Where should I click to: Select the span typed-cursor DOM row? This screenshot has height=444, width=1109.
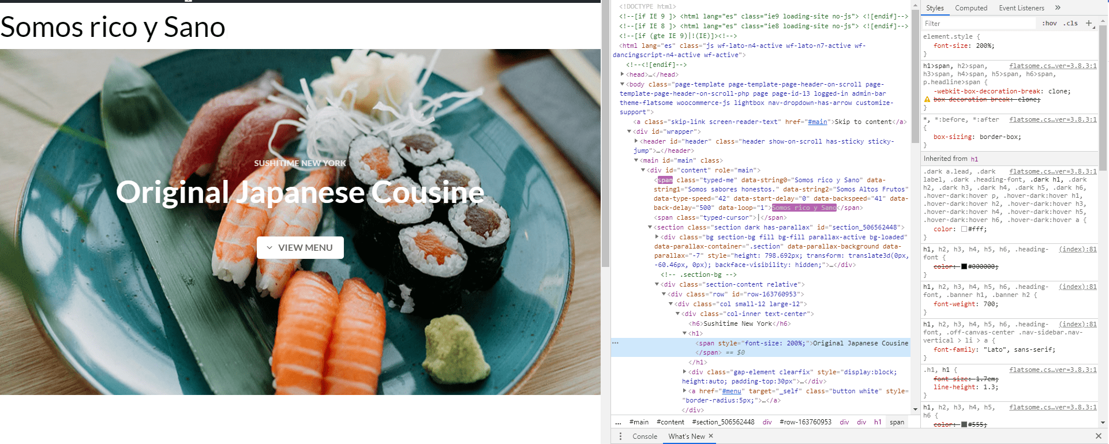720,217
